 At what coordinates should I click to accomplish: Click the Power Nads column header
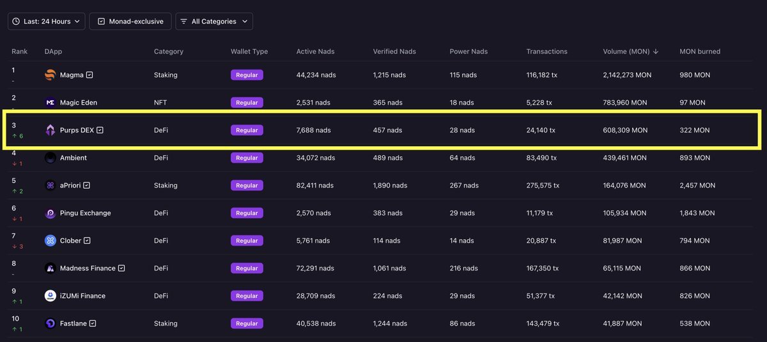coord(469,52)
